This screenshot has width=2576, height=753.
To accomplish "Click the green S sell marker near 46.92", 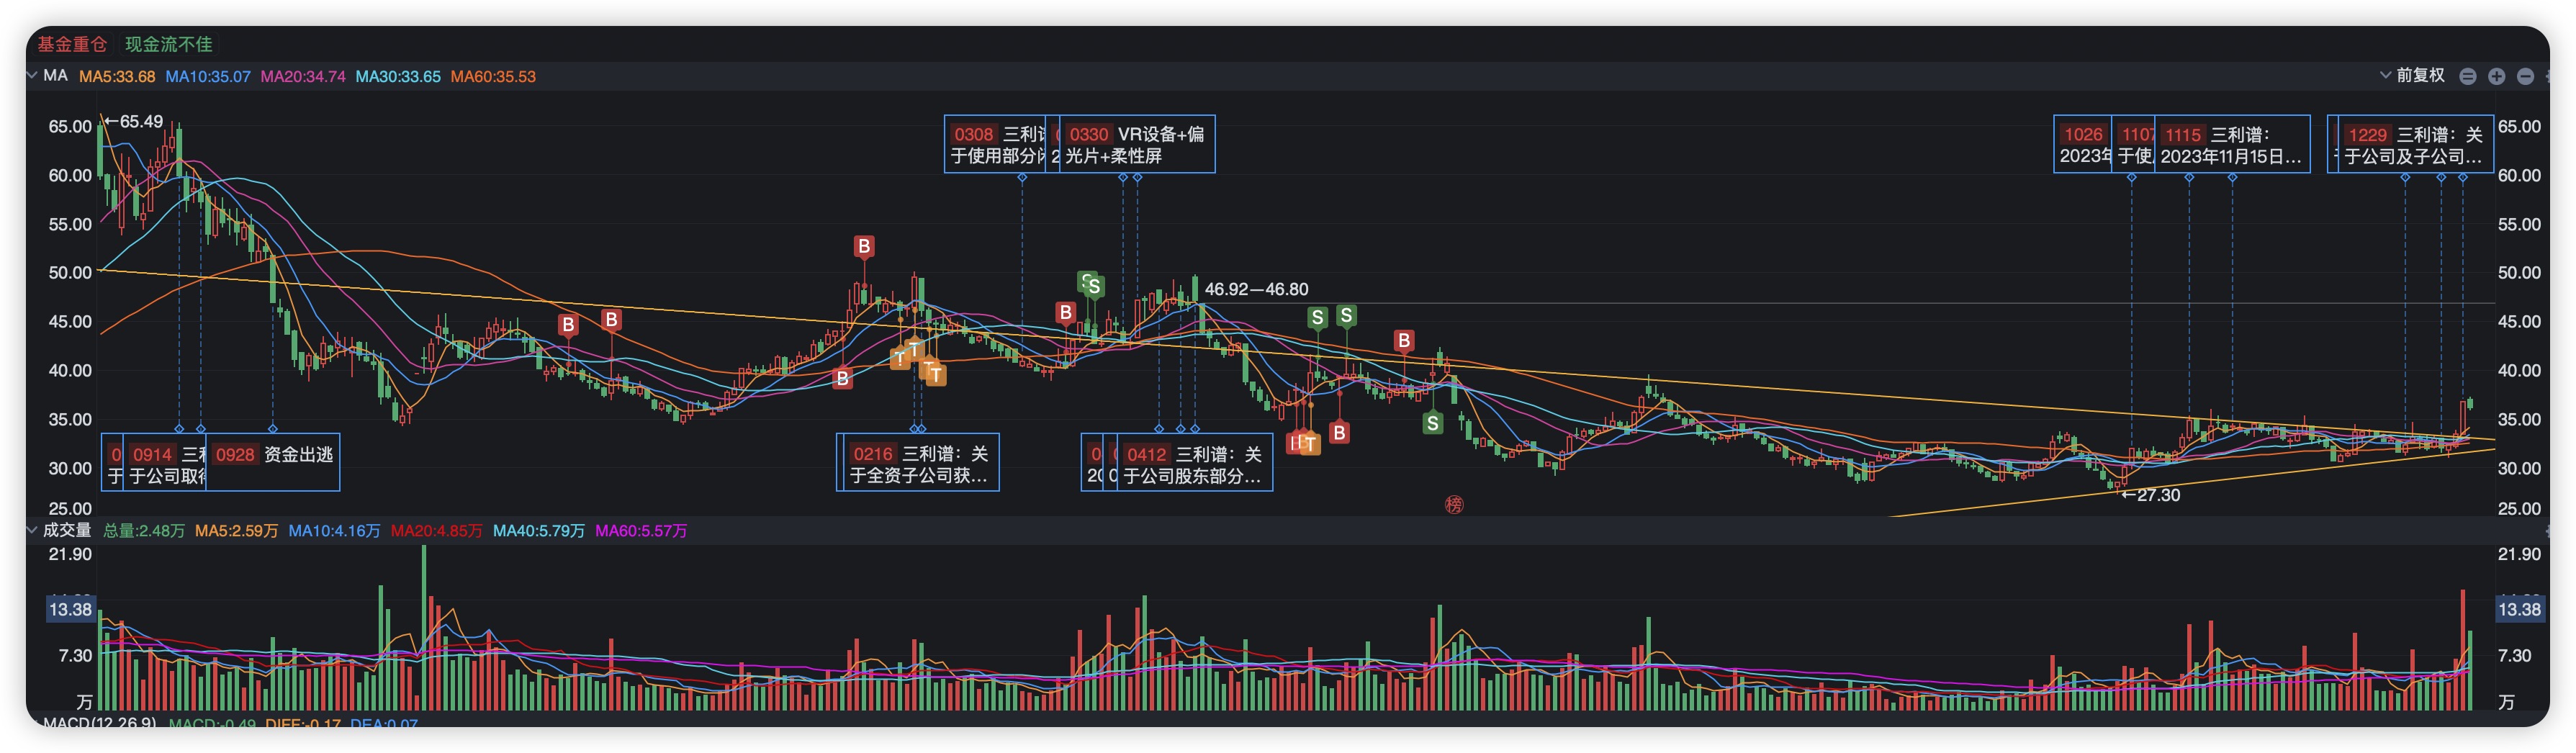I will (x=1094, y=287).
